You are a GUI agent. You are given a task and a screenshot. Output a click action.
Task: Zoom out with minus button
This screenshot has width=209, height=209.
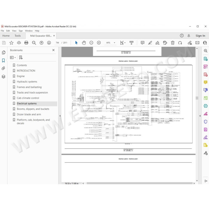[x=91, y=43]
